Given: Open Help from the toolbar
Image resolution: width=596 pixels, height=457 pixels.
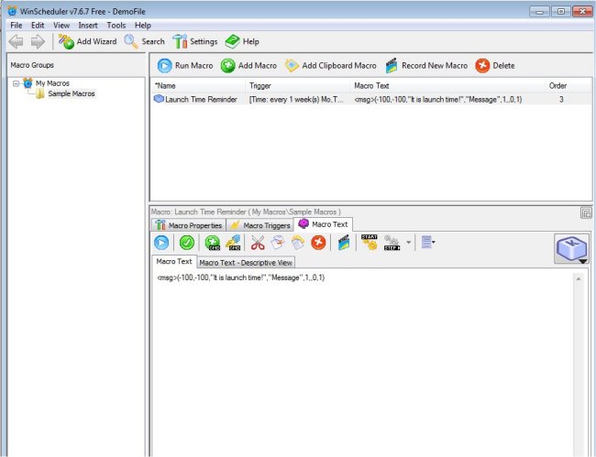Looking at the screenshot, I should 242,41.
